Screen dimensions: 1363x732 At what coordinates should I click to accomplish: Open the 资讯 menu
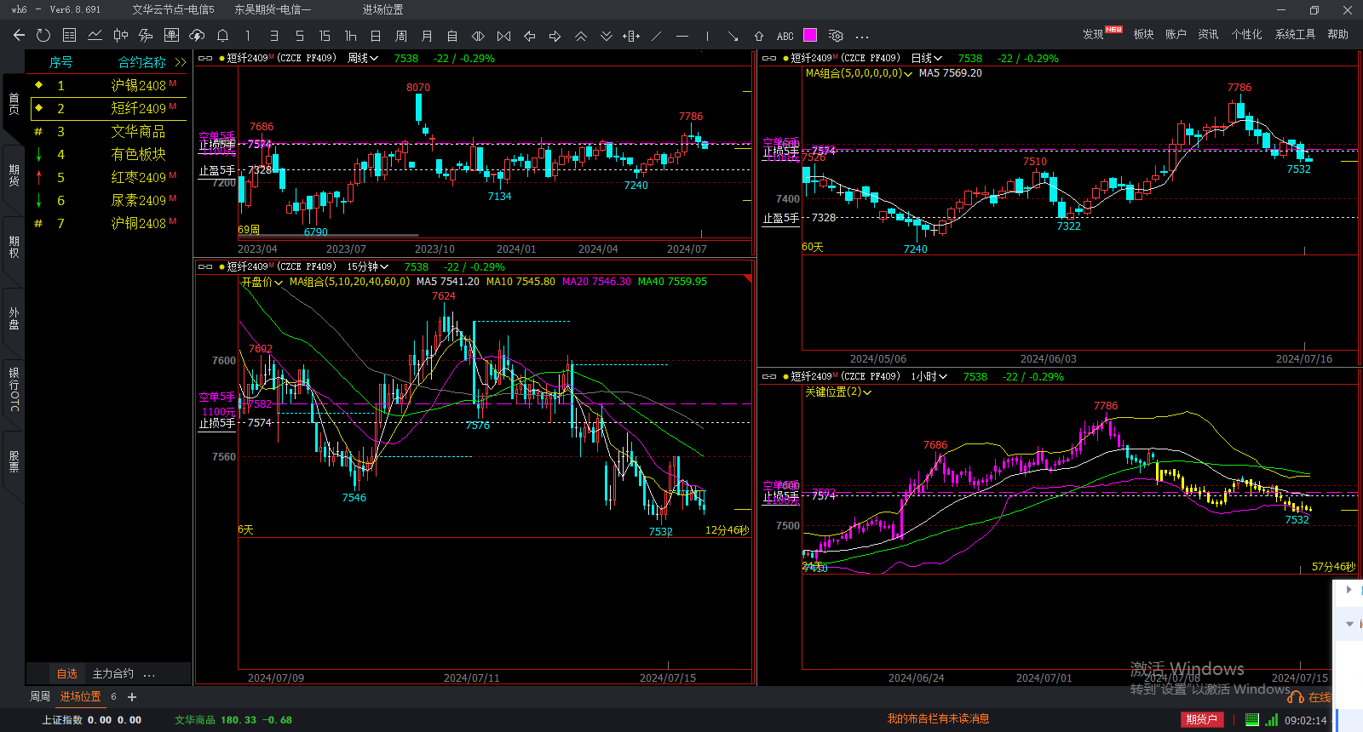[x=1208, y=34]
